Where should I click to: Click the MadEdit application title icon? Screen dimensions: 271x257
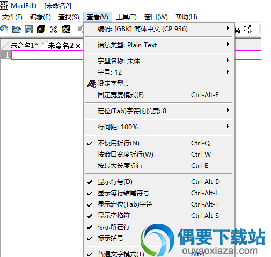[4, 5]
